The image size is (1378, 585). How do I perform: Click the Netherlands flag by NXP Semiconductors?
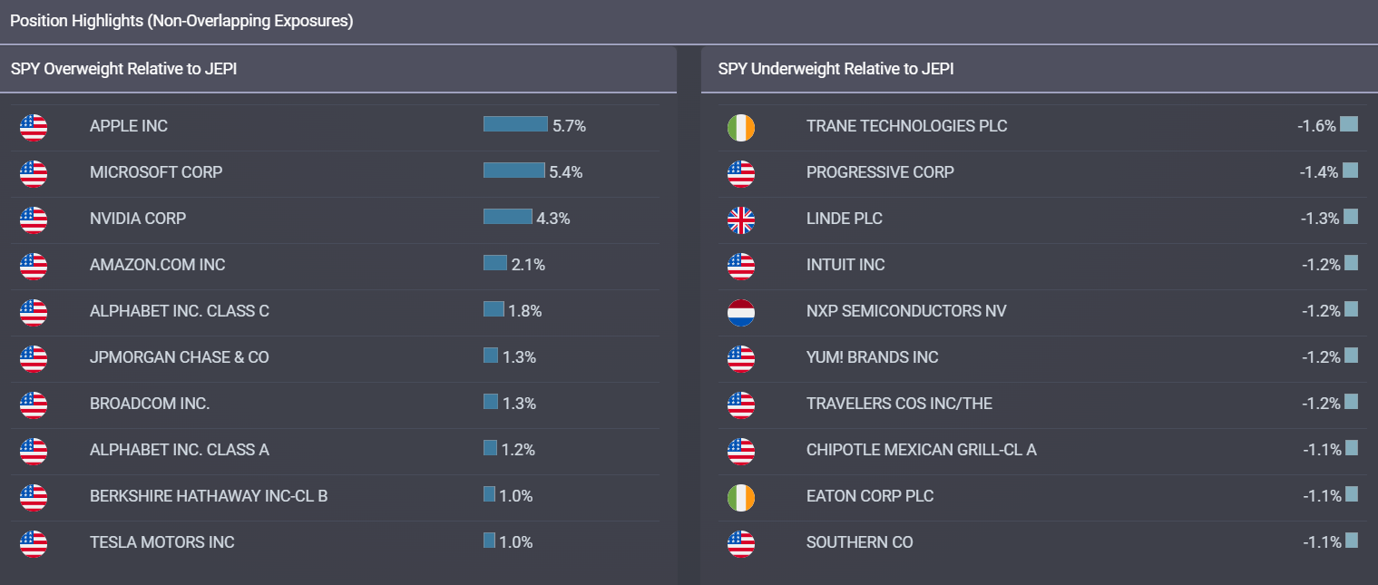pos(740,312)
